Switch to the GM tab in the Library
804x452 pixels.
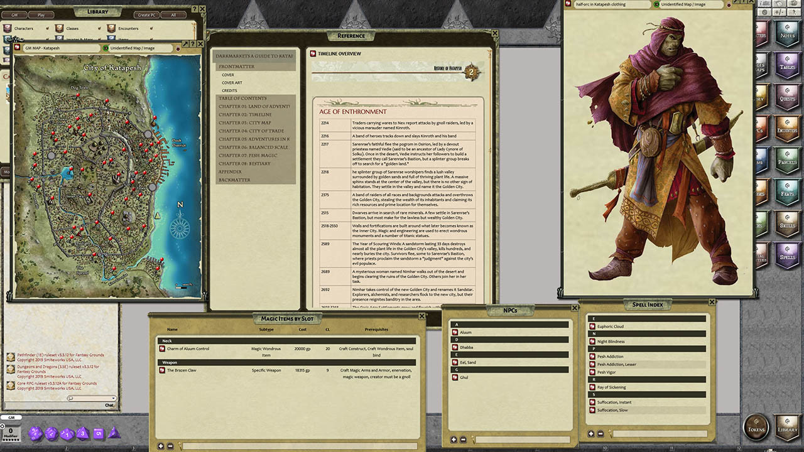[x=15, y=14]
